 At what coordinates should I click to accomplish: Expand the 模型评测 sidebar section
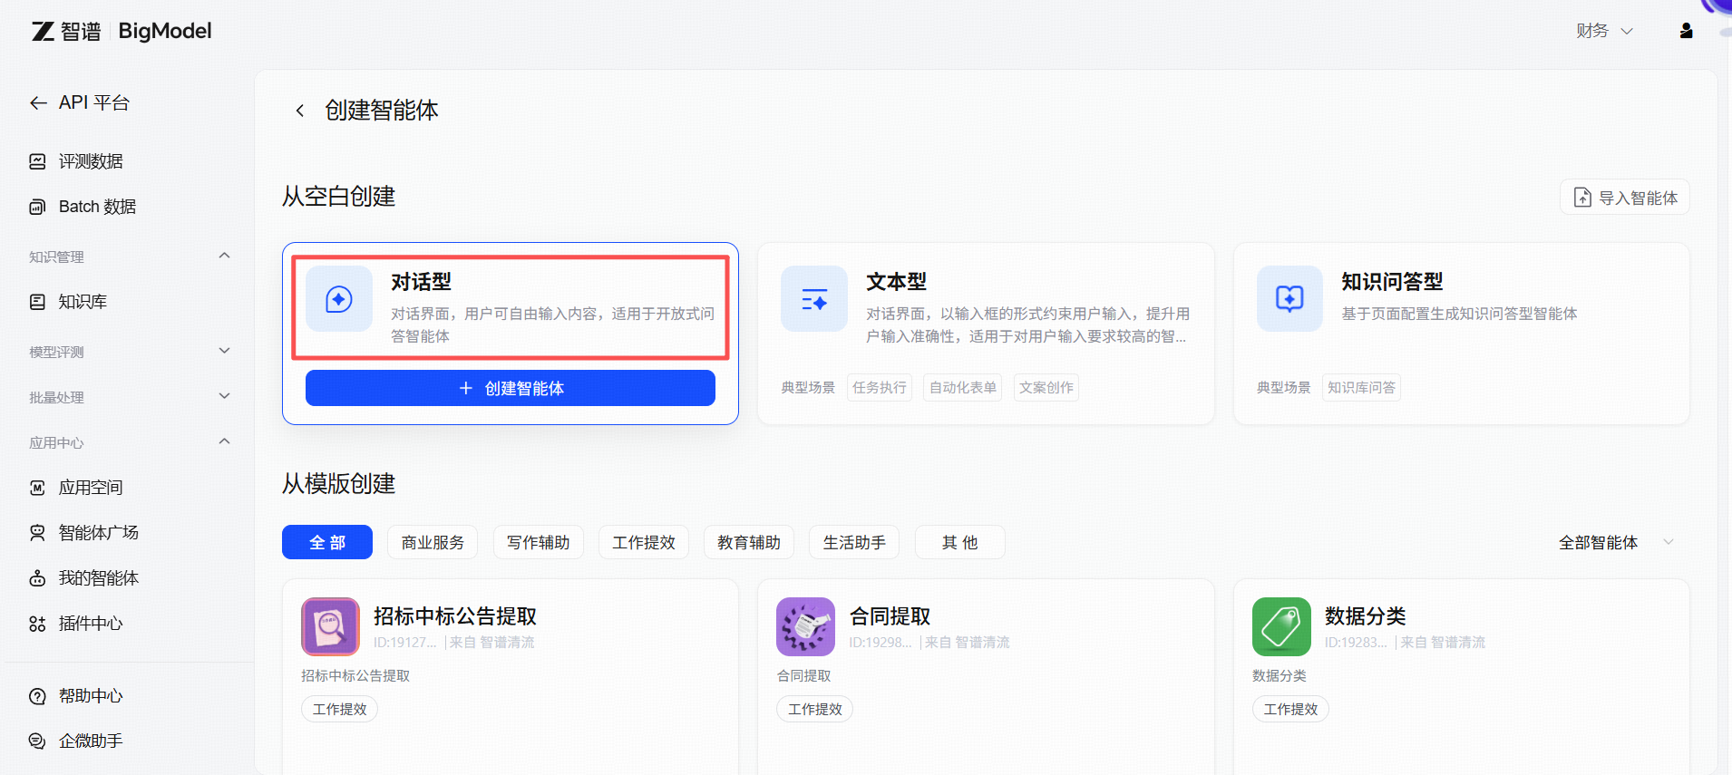tap(224, 352)
